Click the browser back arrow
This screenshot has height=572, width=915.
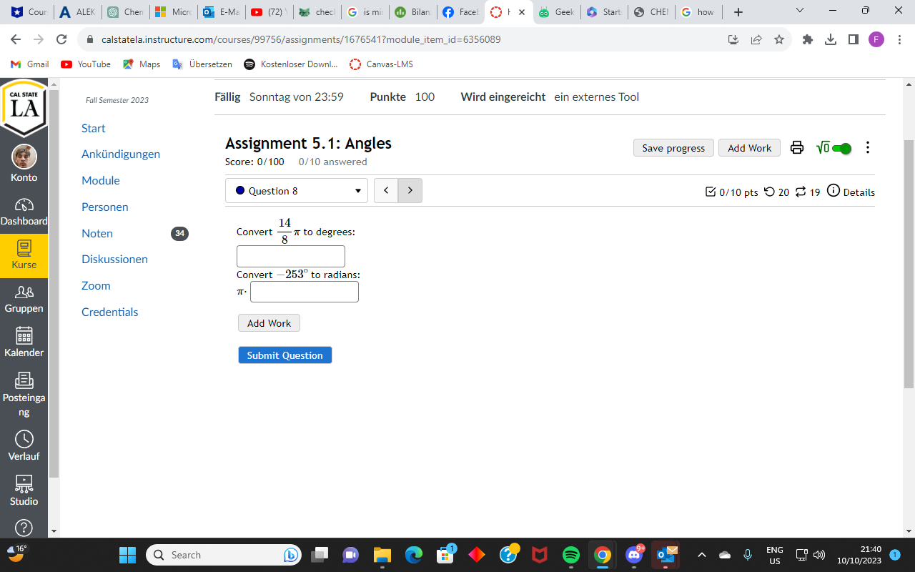coord(16,39)
